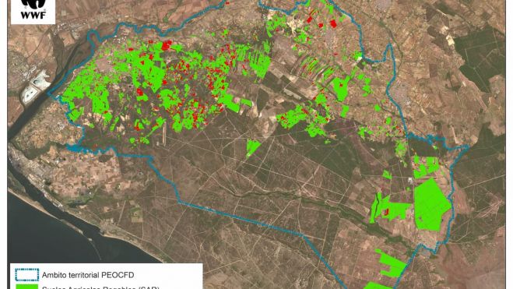Click the red parcel near the top boundary
This screenshot has height=289, width=513.
333,23
